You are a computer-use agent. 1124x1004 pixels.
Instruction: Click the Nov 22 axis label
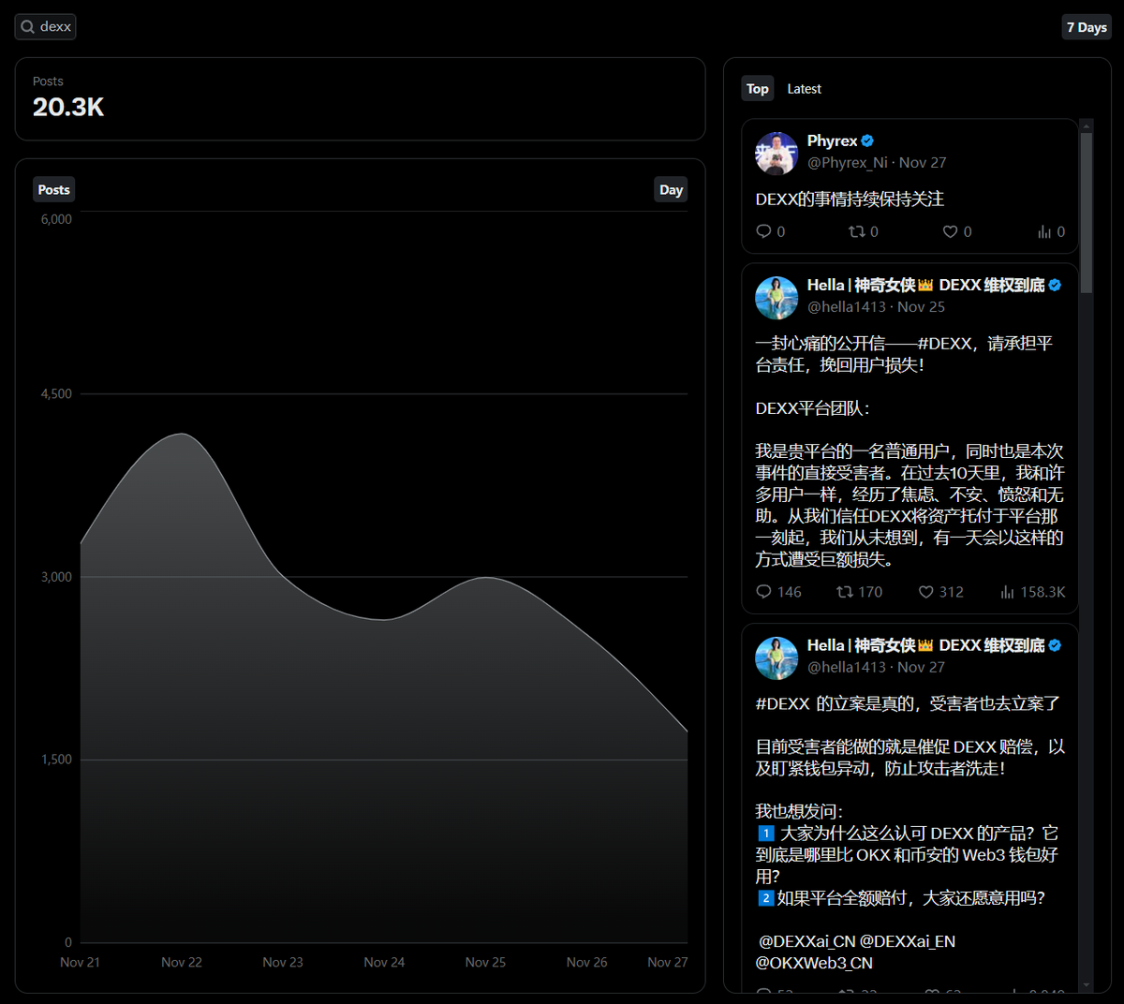tap(182, 963)
